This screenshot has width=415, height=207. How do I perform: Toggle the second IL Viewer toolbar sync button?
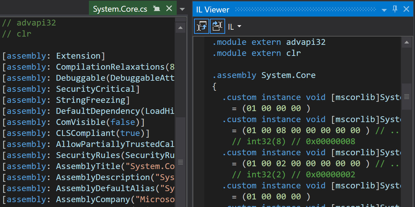click(218, 26)
